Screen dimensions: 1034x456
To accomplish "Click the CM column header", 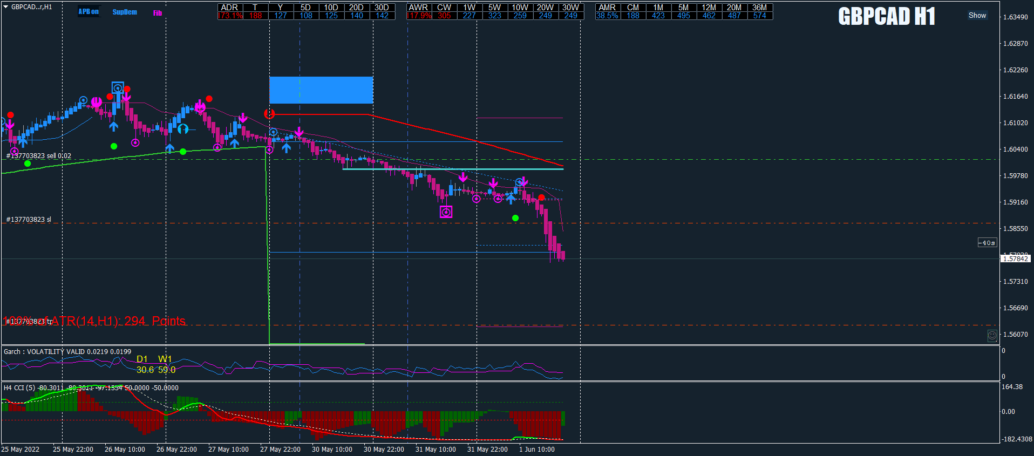I will pyautogui.click(x=633, y=8).
